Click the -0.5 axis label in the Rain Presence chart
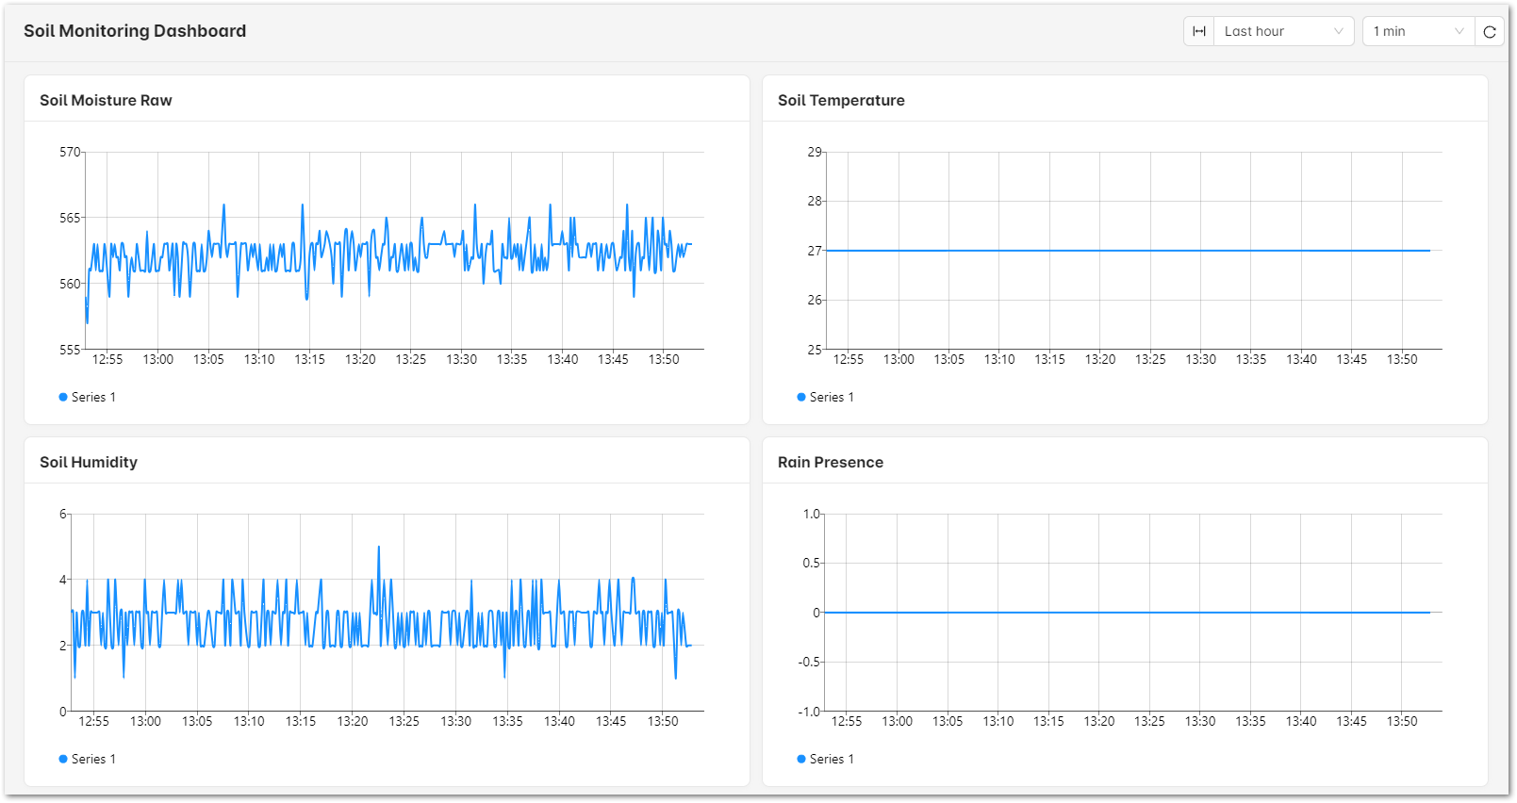 [811, 662]
